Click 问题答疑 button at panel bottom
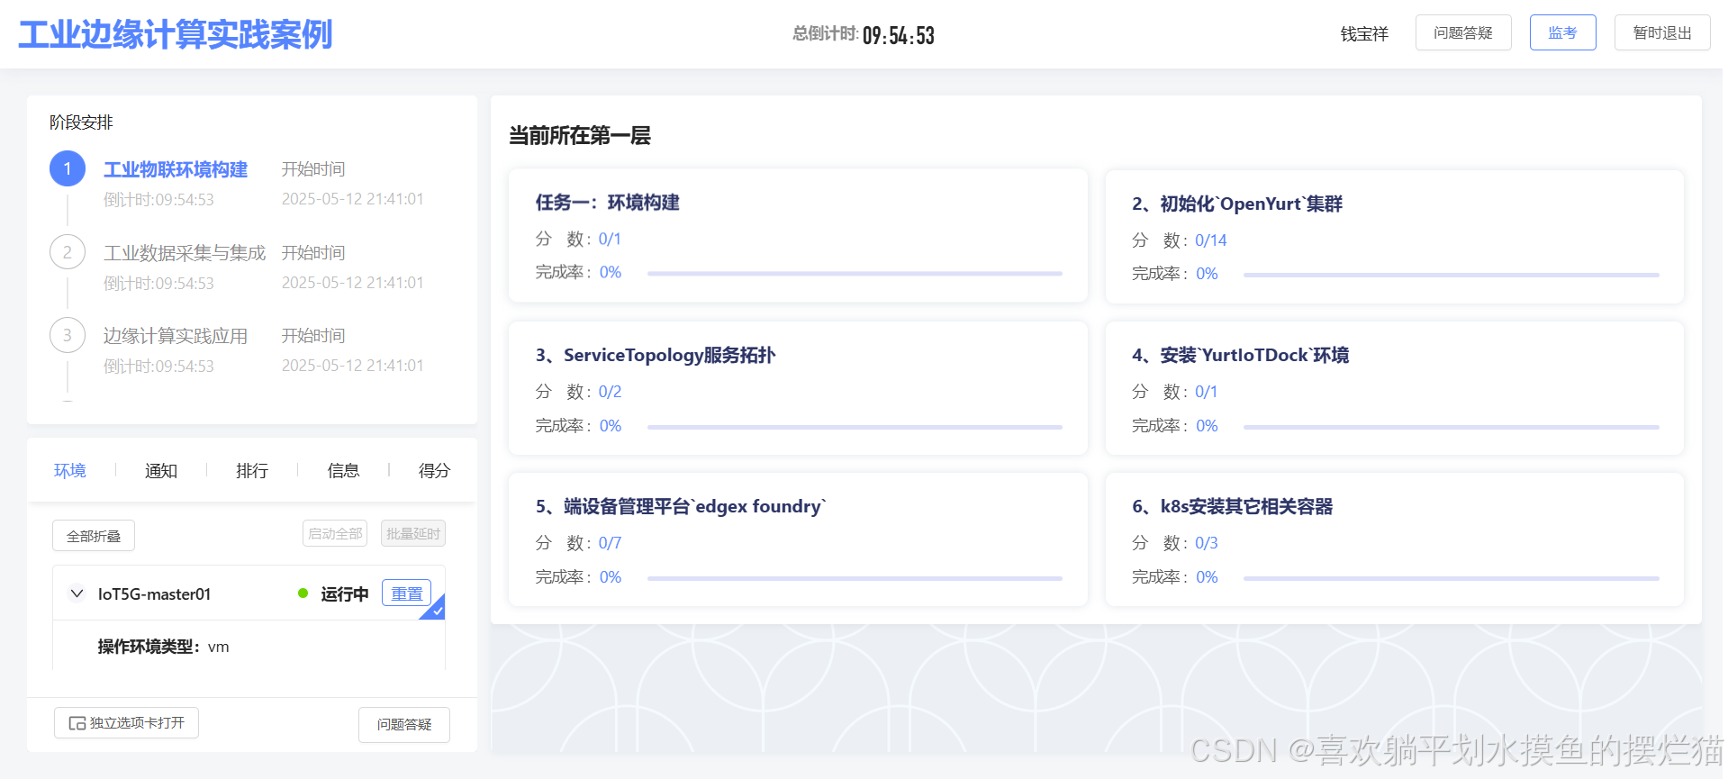The height and width of the screenshot is (779, 1728). (404, 724)
